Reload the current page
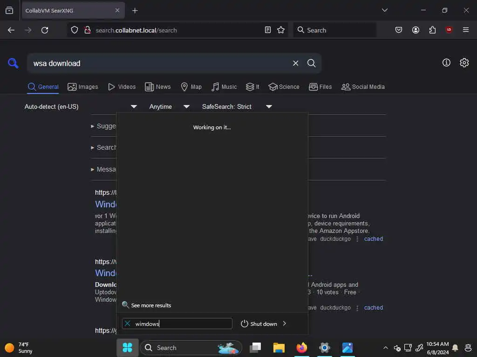 45,30
